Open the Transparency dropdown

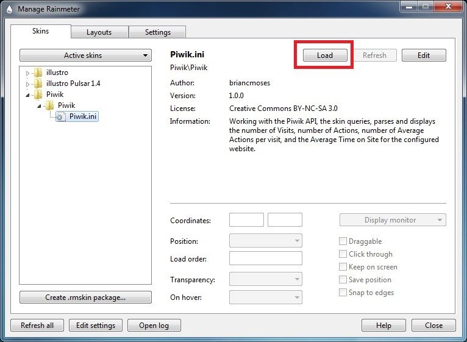click(266, 279)
